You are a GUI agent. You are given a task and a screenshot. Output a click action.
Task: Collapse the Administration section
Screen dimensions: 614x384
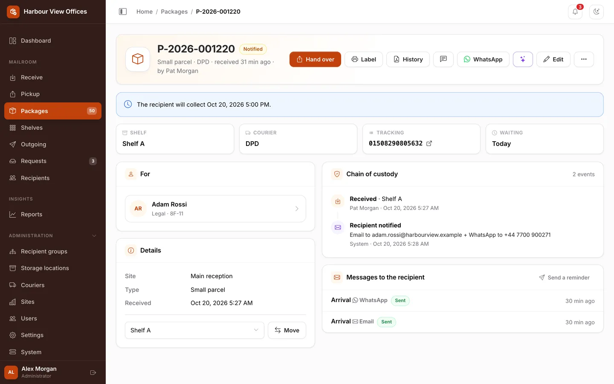(94, 236)
